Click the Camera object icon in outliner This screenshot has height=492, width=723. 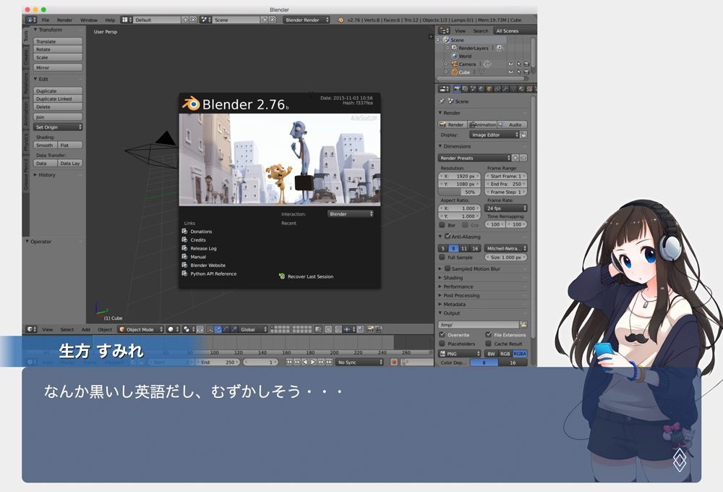[x=454, y=64]
